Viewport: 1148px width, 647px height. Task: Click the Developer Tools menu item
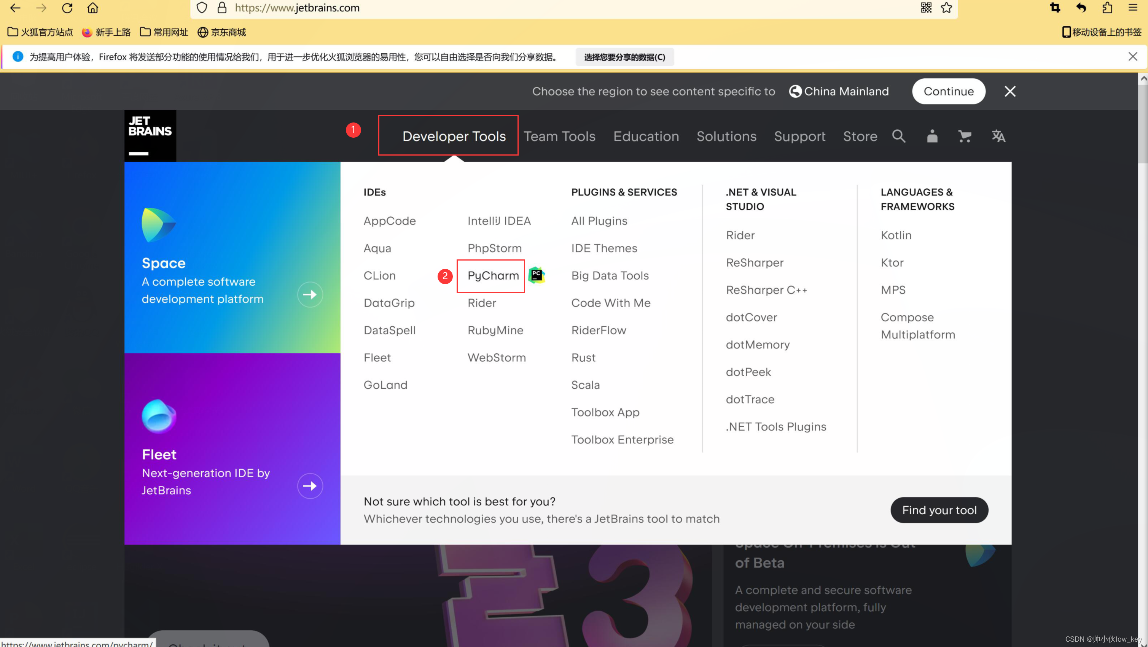click(x=454, y=135)
